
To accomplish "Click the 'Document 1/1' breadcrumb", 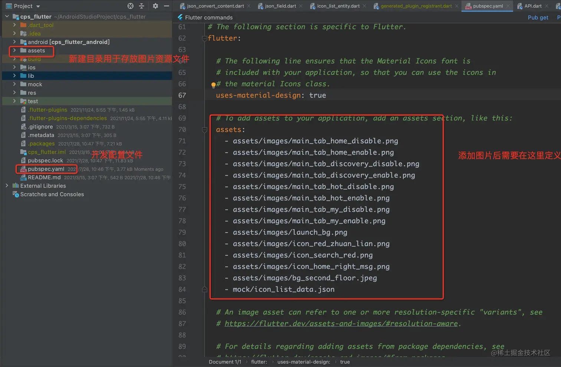I will click(225, 362).
